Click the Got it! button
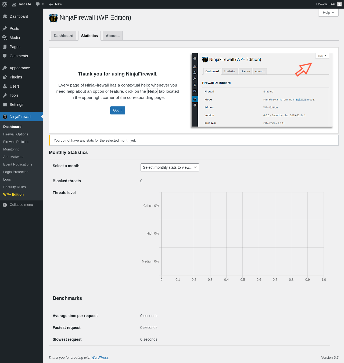The width and height of the screenshot is (344, 363). [x=118, y=110]
